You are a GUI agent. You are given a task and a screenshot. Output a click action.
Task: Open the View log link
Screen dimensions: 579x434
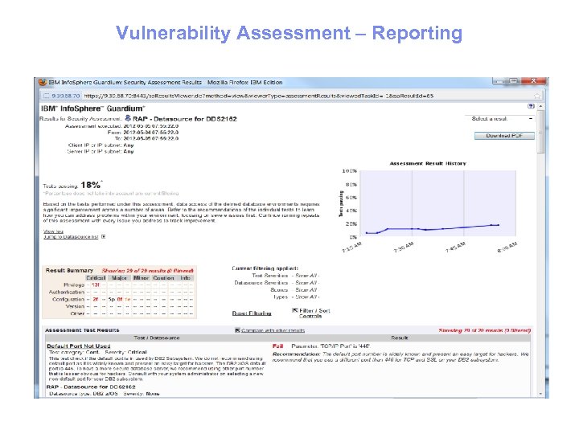click(x=54, y=231)
